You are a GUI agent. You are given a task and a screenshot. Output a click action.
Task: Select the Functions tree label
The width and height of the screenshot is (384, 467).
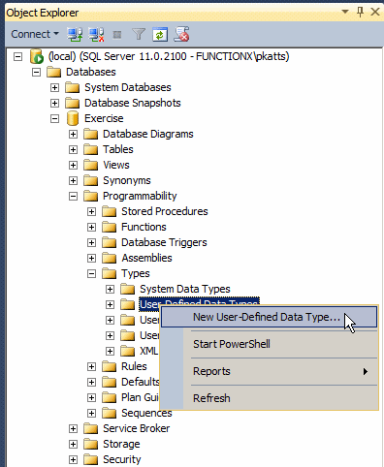tap(144, 227)
